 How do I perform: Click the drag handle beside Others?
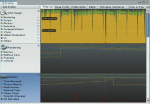(38, 41)
